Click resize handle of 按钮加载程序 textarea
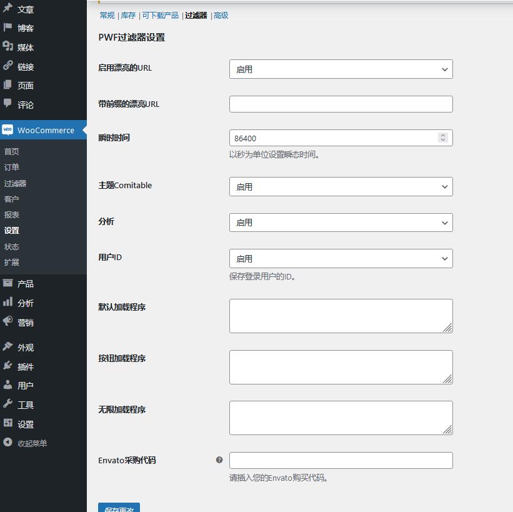513x512 pixels. 447,379
